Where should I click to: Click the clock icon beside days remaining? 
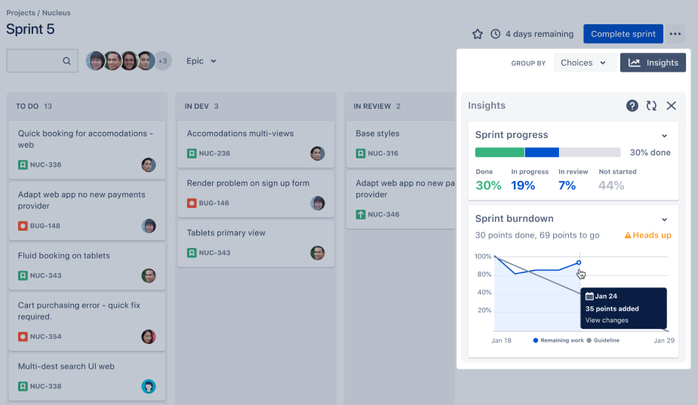coord(496,34)
